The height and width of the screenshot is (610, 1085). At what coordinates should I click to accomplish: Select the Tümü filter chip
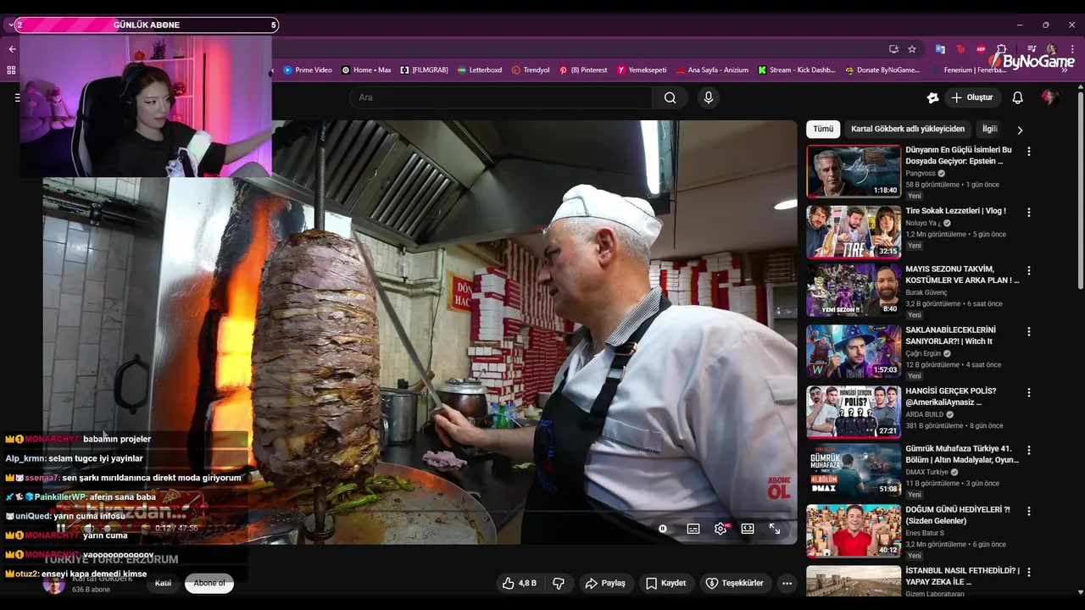click(823, 129)
